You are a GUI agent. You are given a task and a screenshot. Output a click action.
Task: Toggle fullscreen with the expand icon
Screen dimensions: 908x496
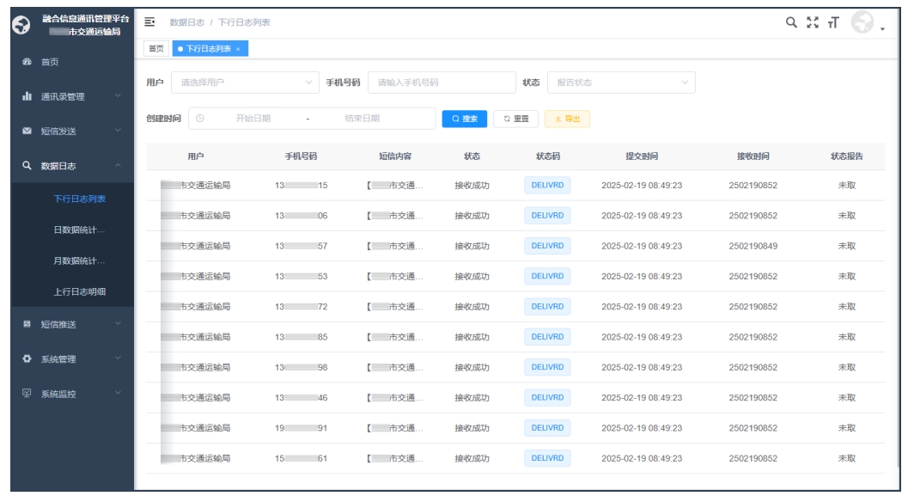click(813, 22)
